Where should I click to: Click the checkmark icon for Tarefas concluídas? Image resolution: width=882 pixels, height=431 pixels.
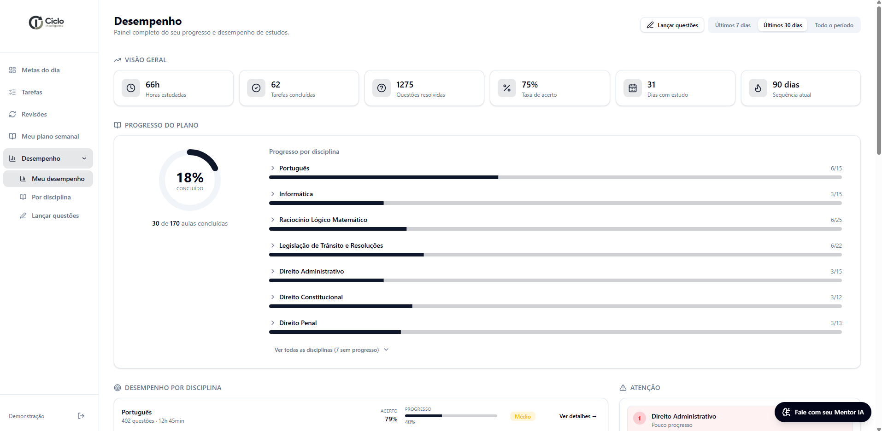coord(256,88)
